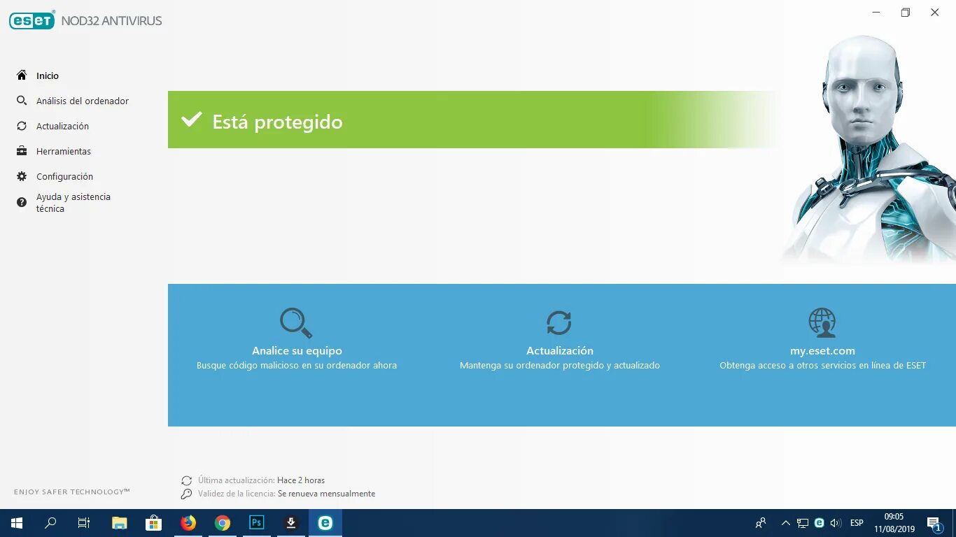Open the People icon in system tray
Image resolution: width=956 pixels, height=537 pixels.
[x=761, y=523]
